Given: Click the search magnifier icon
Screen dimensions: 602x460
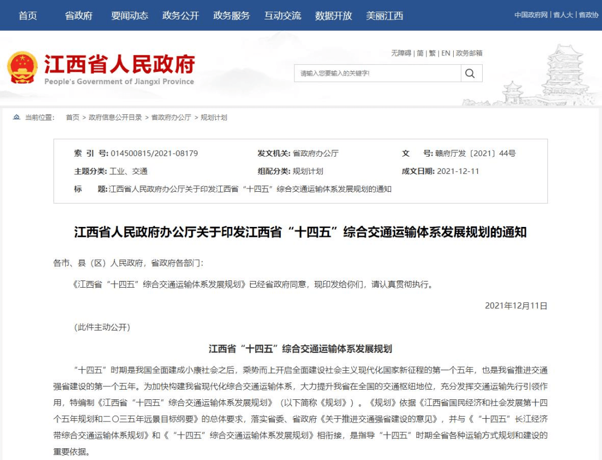Looking at the screenshot, I should [x=470, y=73].
